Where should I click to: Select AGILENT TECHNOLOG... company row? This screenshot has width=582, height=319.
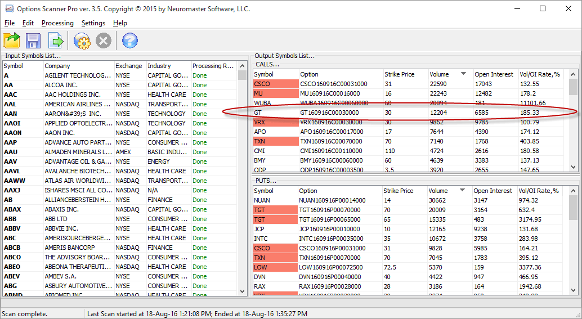pos(120,75)
